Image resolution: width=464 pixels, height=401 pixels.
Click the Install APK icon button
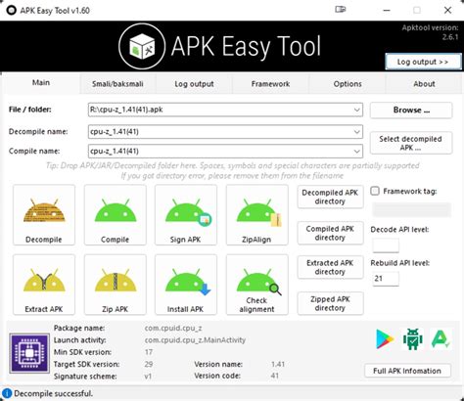point(186,285)
